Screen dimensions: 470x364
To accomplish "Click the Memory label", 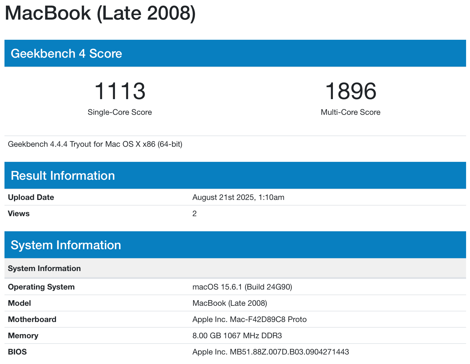I will coord(23,336).
